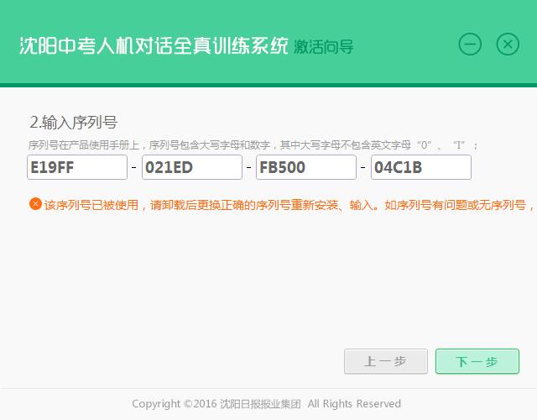The height and width of the screenshot is (420, 537).
Task: Close the activation wizard window
Action: click(508, 45)
